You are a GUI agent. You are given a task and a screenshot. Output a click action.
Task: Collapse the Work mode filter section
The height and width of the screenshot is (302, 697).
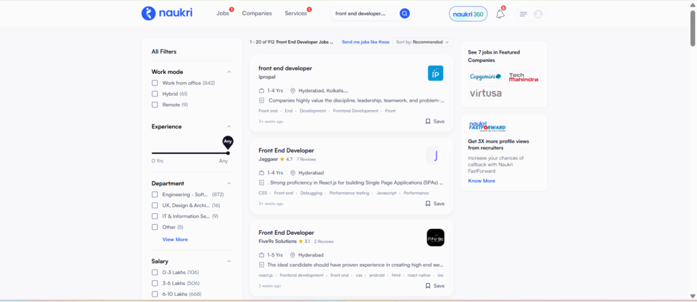click(x=229, y=72)
